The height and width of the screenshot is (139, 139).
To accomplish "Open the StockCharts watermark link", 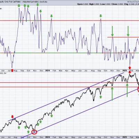I will coord(133,2).
